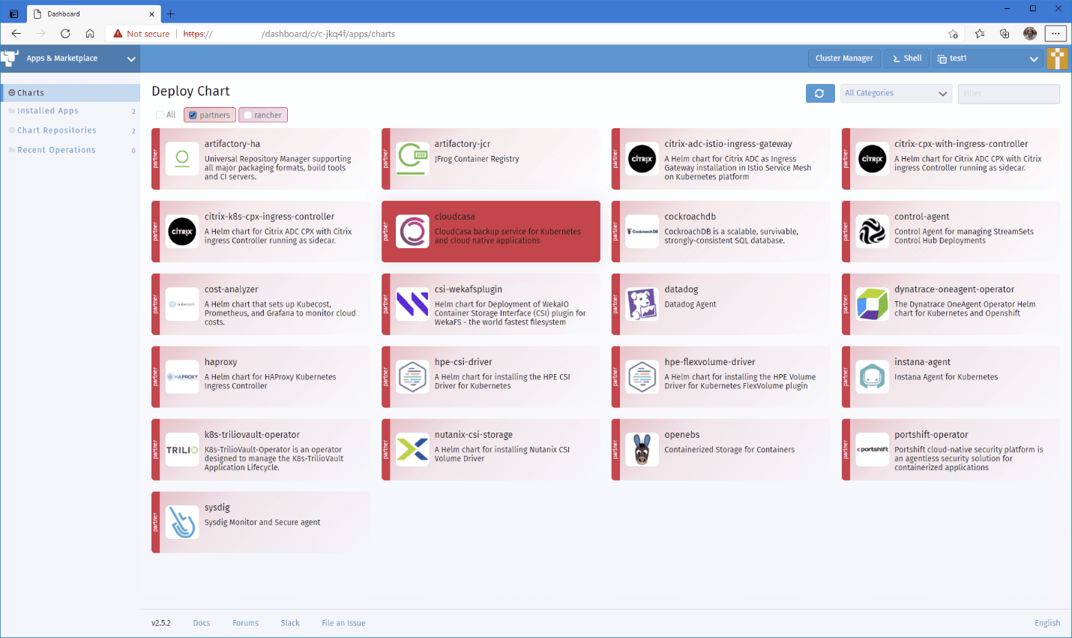1072x638 pixels.
Task: Click the sysdig shovel logo
Action: click(x=182, y=522)
